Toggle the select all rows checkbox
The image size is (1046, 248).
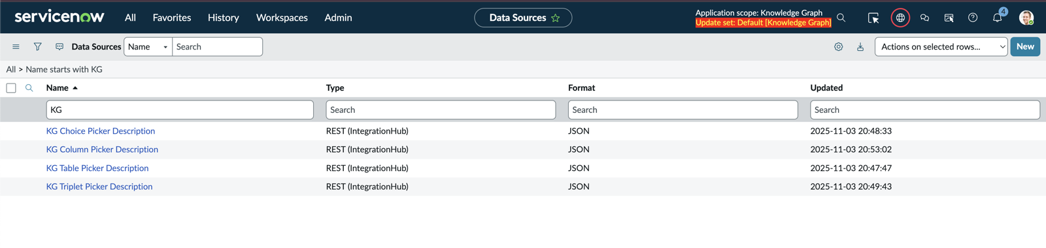(11, 88)
